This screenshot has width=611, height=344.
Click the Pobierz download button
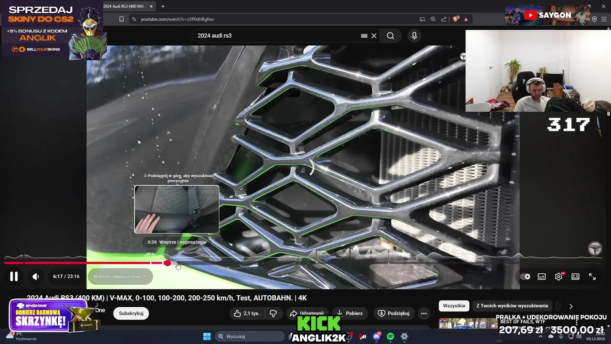(349, 313)
